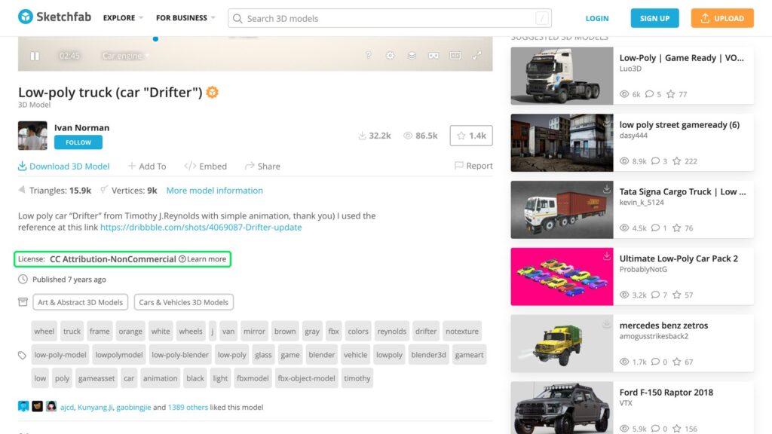Click the download icon on Car Pack 2 thumbnail
Viewport: 772px width, 434px height.
click(x=607, y=256)
